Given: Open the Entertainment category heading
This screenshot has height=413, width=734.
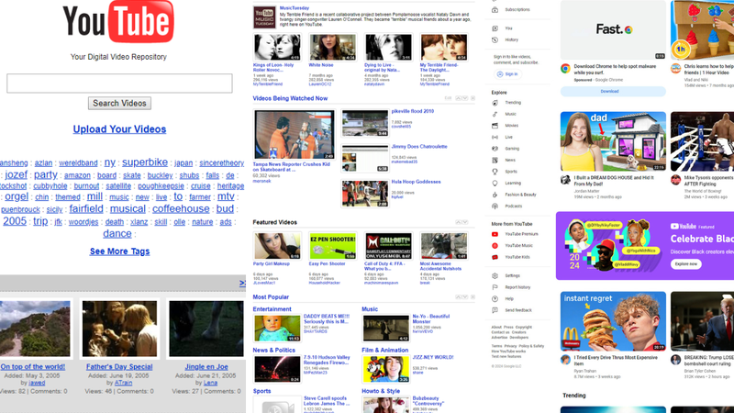Looking at the screenshot, I should pos(272,309).
